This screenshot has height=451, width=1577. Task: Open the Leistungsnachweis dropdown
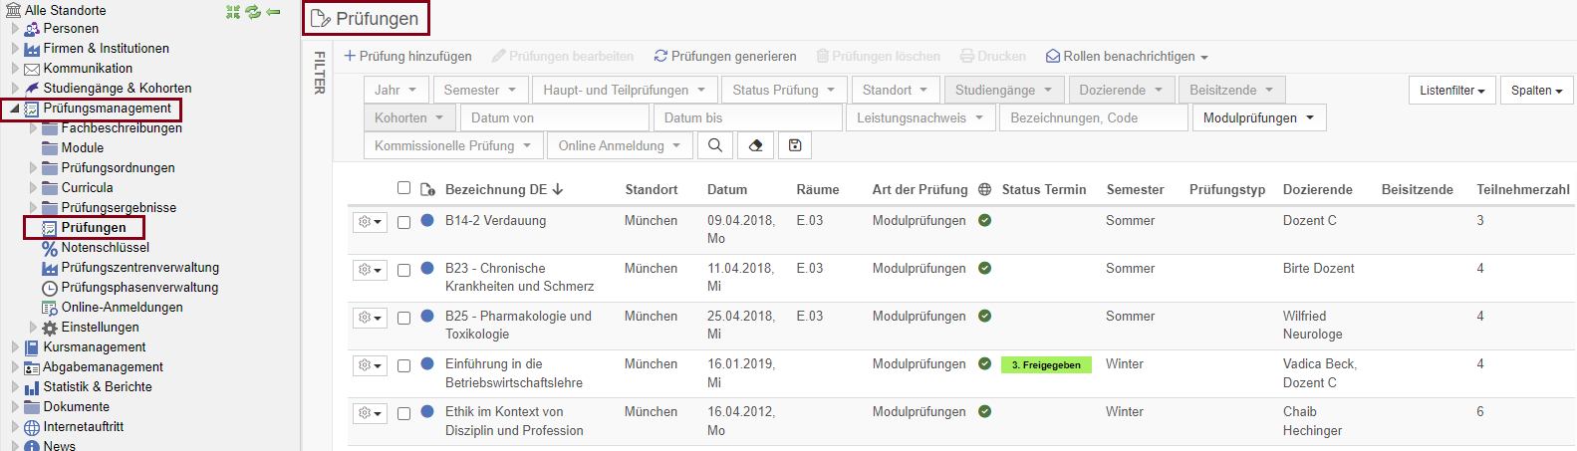[x=920, y=117]
